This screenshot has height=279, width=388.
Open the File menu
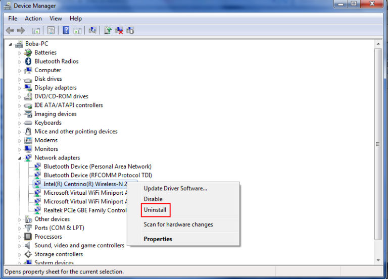(13, 19)
